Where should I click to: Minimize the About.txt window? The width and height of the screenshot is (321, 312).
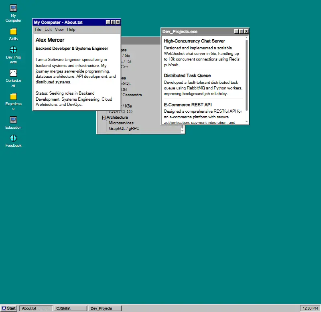click(108, 22)
